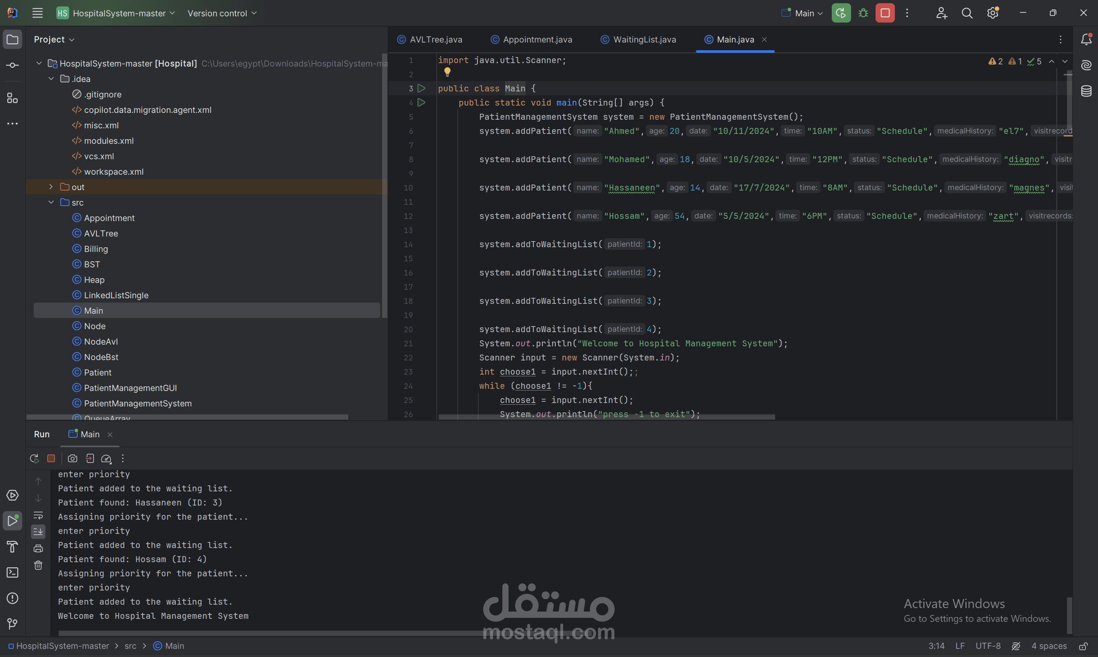Collapse the src folder node
Viewport: 1098px width, 657px height.
click(51, 202)
